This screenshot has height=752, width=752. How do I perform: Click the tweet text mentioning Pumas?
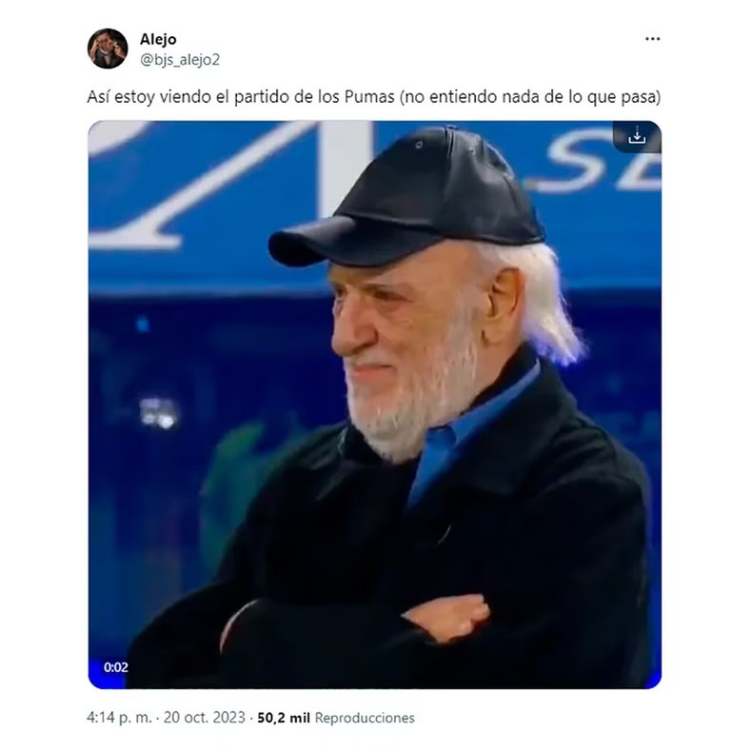point(373,97)
